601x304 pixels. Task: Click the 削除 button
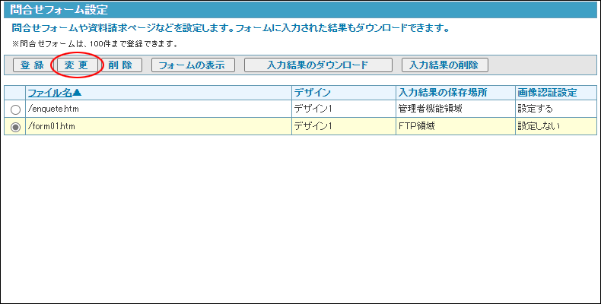(x=120, y=65)
